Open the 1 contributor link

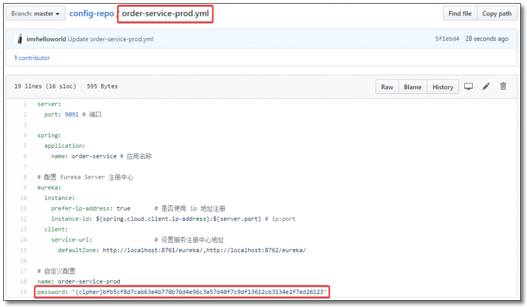pos(32,58)
